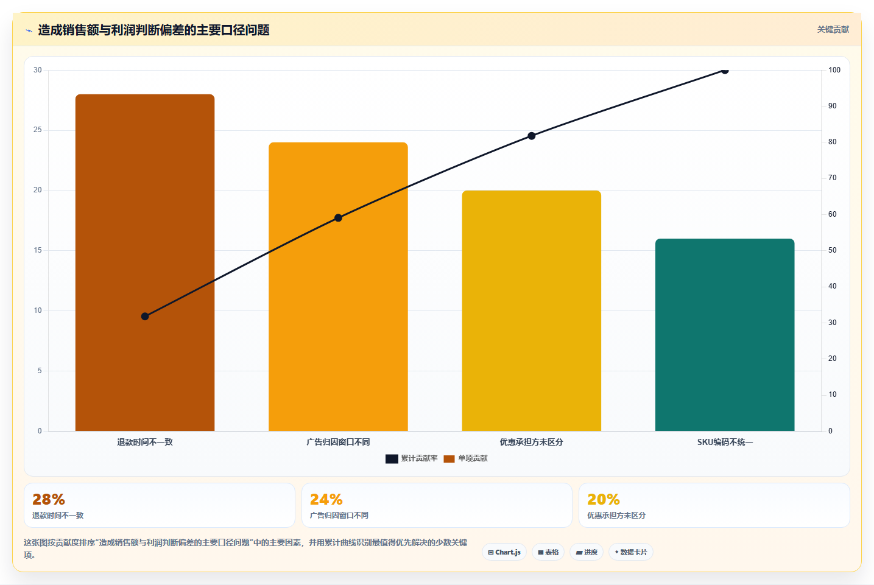Viewport: 874px width, 585px height.
Task: Click the axis tick value 100
Action: (834, 70)
